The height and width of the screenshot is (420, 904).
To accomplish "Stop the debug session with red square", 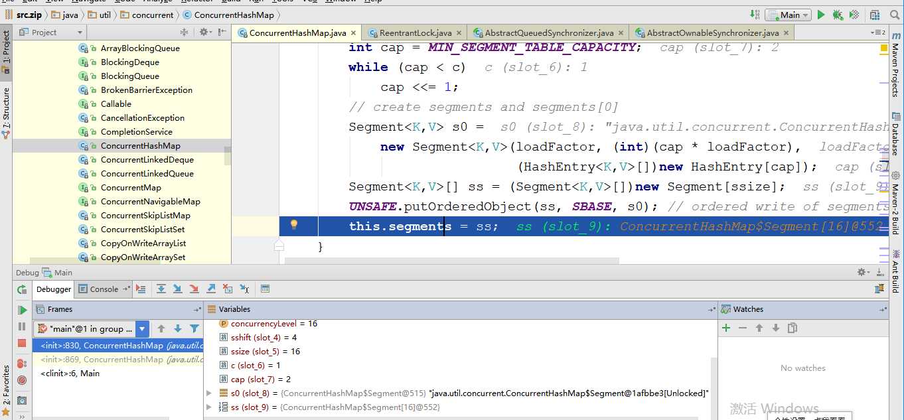I will pyautogui.click(x=22, y=343).
